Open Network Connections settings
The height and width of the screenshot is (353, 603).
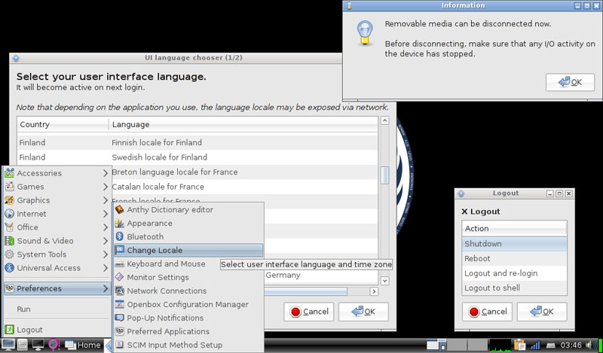[x=166, y=291]
